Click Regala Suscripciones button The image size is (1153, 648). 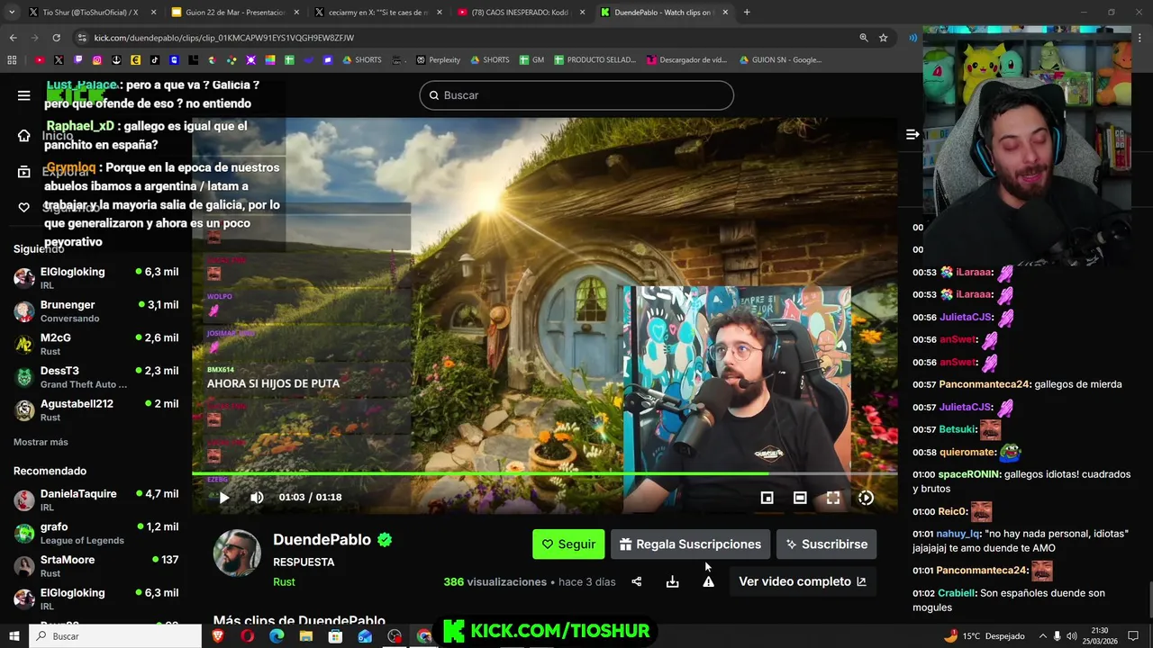click(690, 544)
